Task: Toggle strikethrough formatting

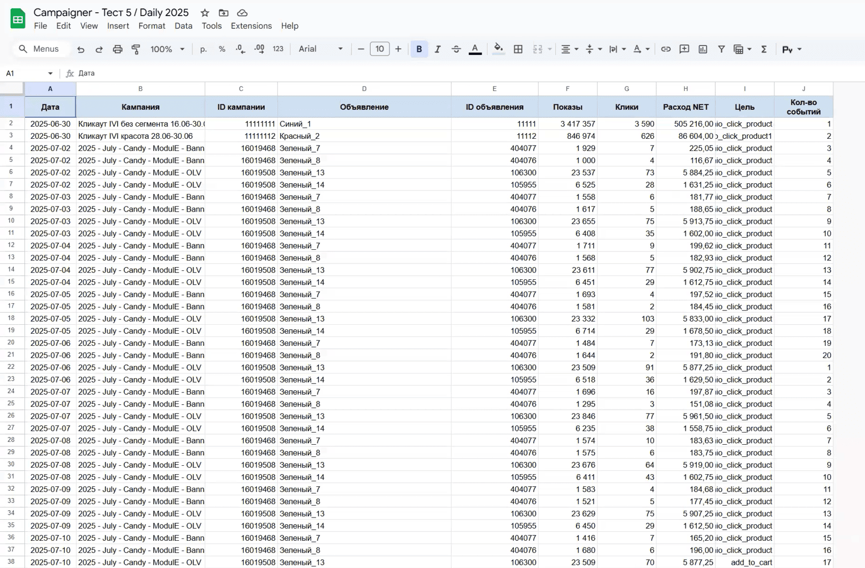Action: pyautogui.click(x=456, y=49)
